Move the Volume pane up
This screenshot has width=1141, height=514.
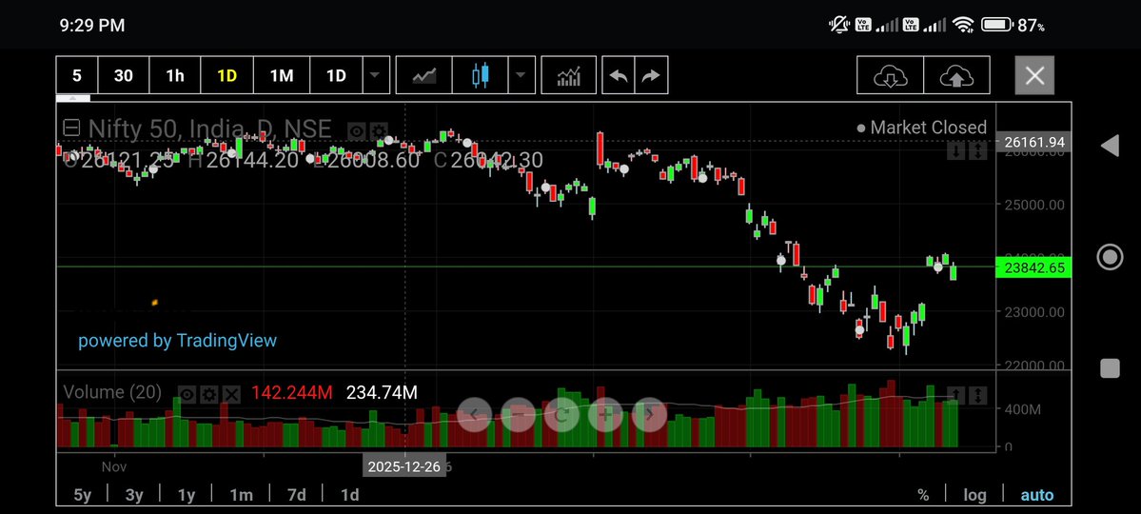click(957, 395)
